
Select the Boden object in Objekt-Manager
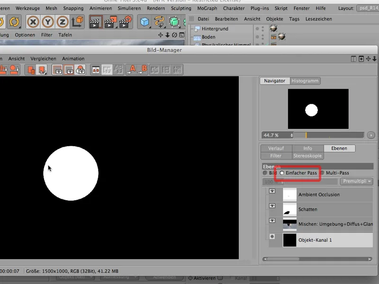coord(208,37)
